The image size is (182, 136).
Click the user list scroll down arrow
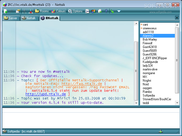tap(177, 103)
